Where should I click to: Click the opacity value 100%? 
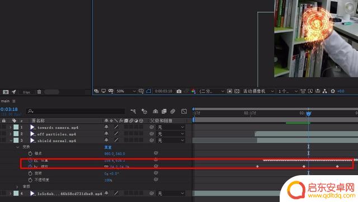(108, 180)
